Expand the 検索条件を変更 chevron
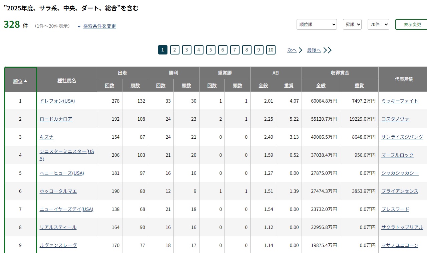This screenshot has width=427, height=253. [x=79, y=26]
